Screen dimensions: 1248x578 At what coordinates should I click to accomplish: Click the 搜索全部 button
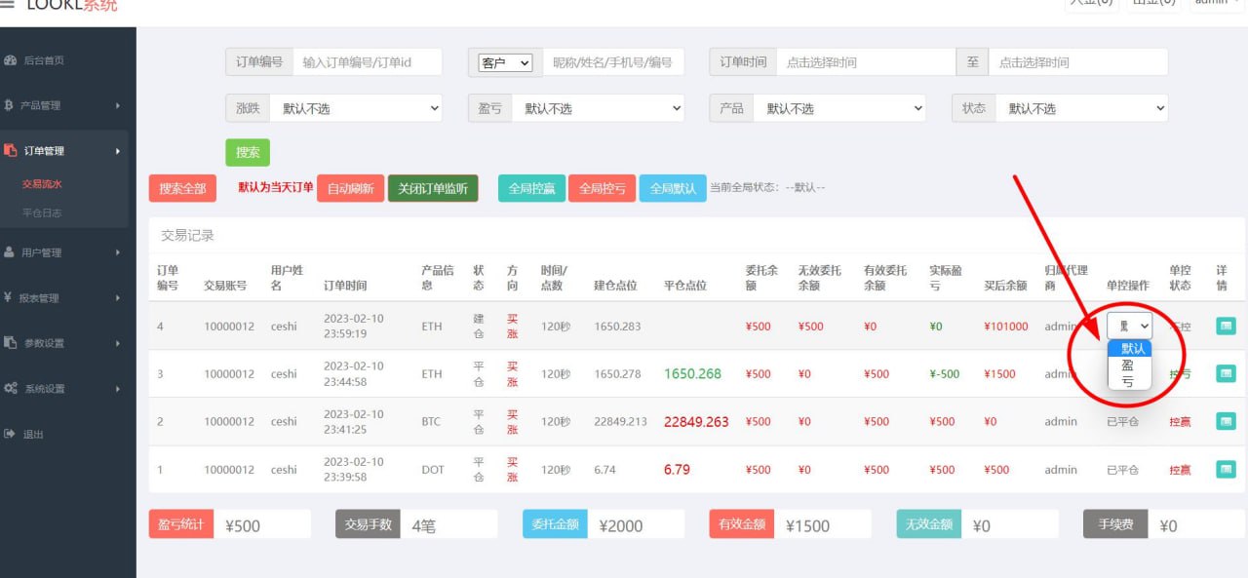click(x=182, y=188)
